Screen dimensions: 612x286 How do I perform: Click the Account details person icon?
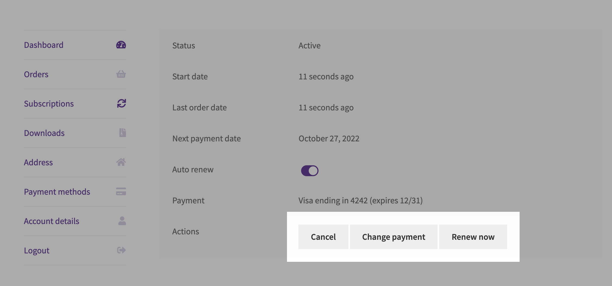(x=122, y=221)
